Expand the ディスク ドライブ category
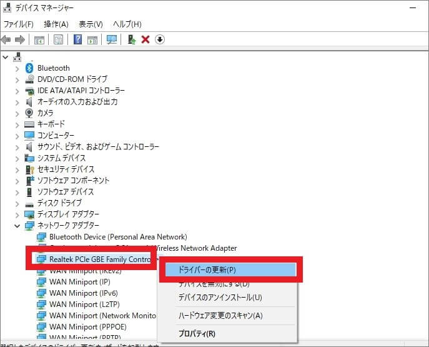The image size is (429, 347). pos(17,204)
